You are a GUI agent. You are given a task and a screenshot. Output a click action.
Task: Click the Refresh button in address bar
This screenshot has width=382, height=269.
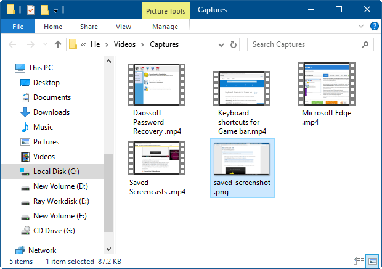(x=233, y=44)
